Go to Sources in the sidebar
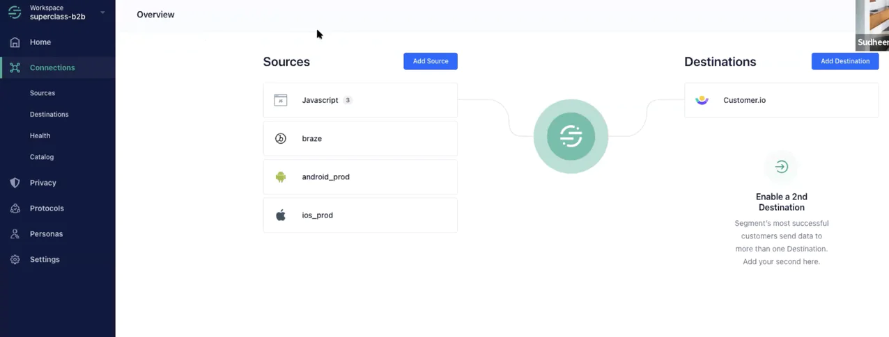This screenshot has width=889, height=337. [42, 93]
